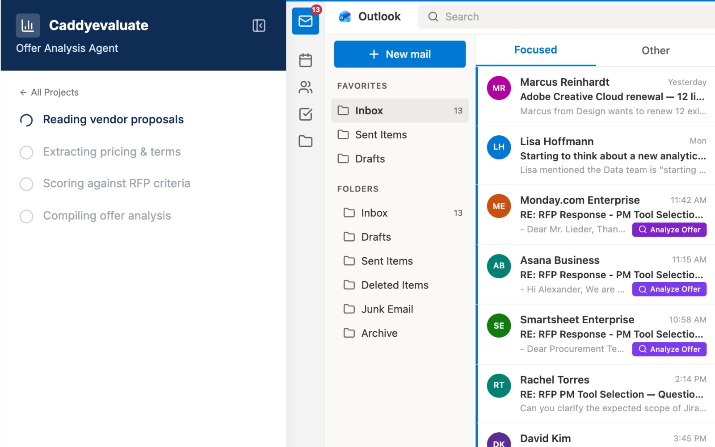The height and width of the screenshot is (447, 715).
Task: Click the ME avatar for Monday.com Enterprise
Action: [x=499, y=206]
